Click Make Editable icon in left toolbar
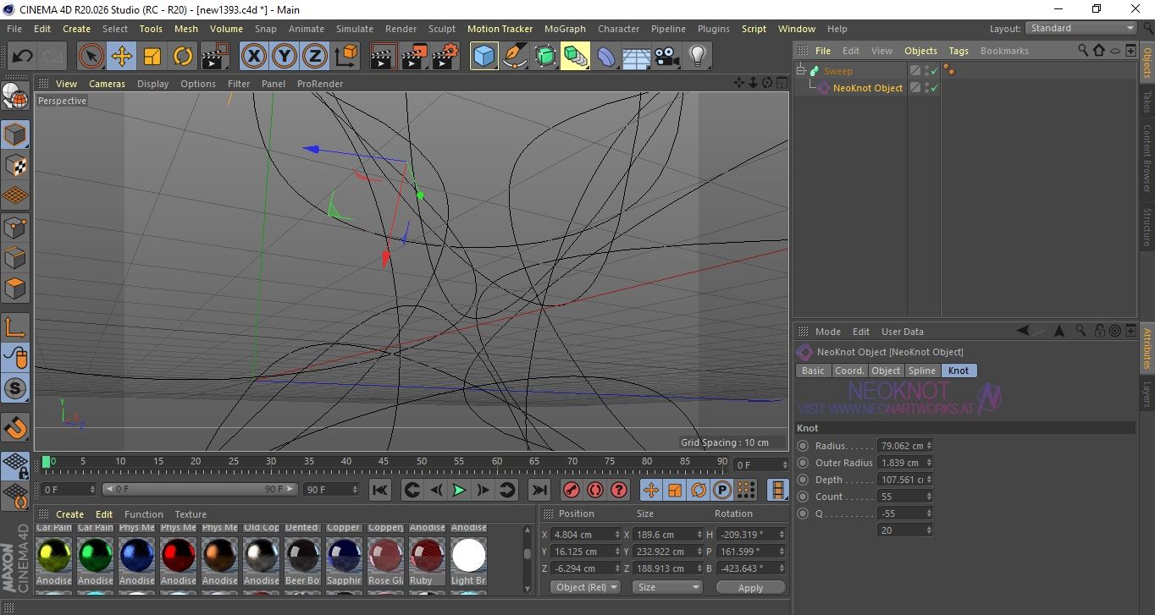Screen dimensions: 1155x615 click(15, 97)
